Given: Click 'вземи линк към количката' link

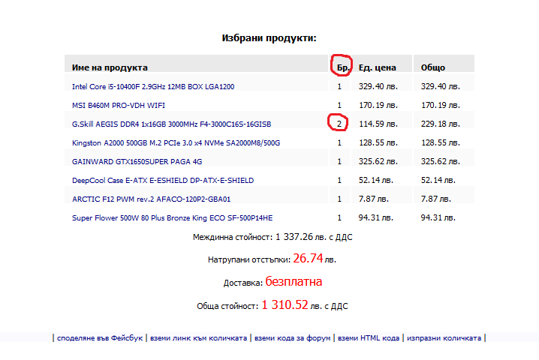Looking at the screenshot, I should (x=198, y=338).
